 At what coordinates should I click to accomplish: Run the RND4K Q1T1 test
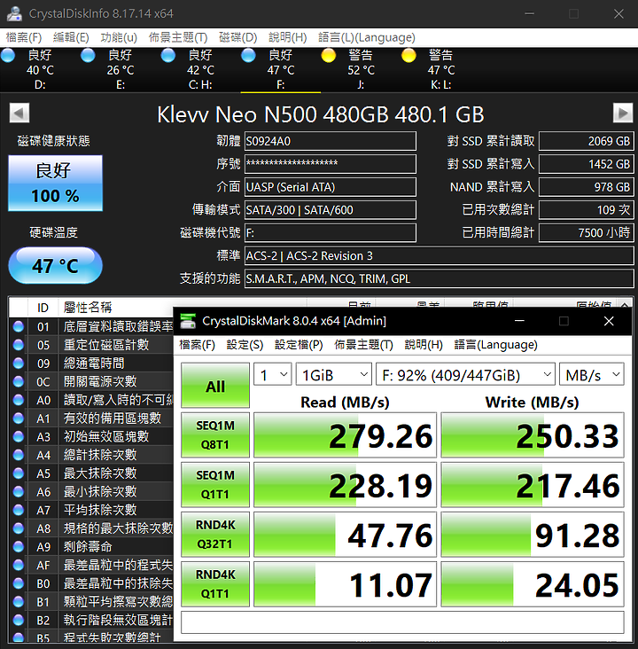click(x=215, y=584)
